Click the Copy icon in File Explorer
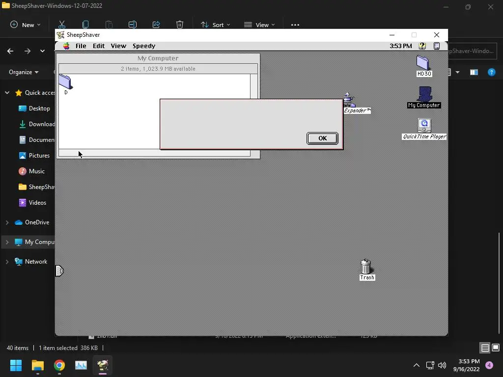Image resolution: width=503 pixels, height=377 pixels. (x=85, y=25)
